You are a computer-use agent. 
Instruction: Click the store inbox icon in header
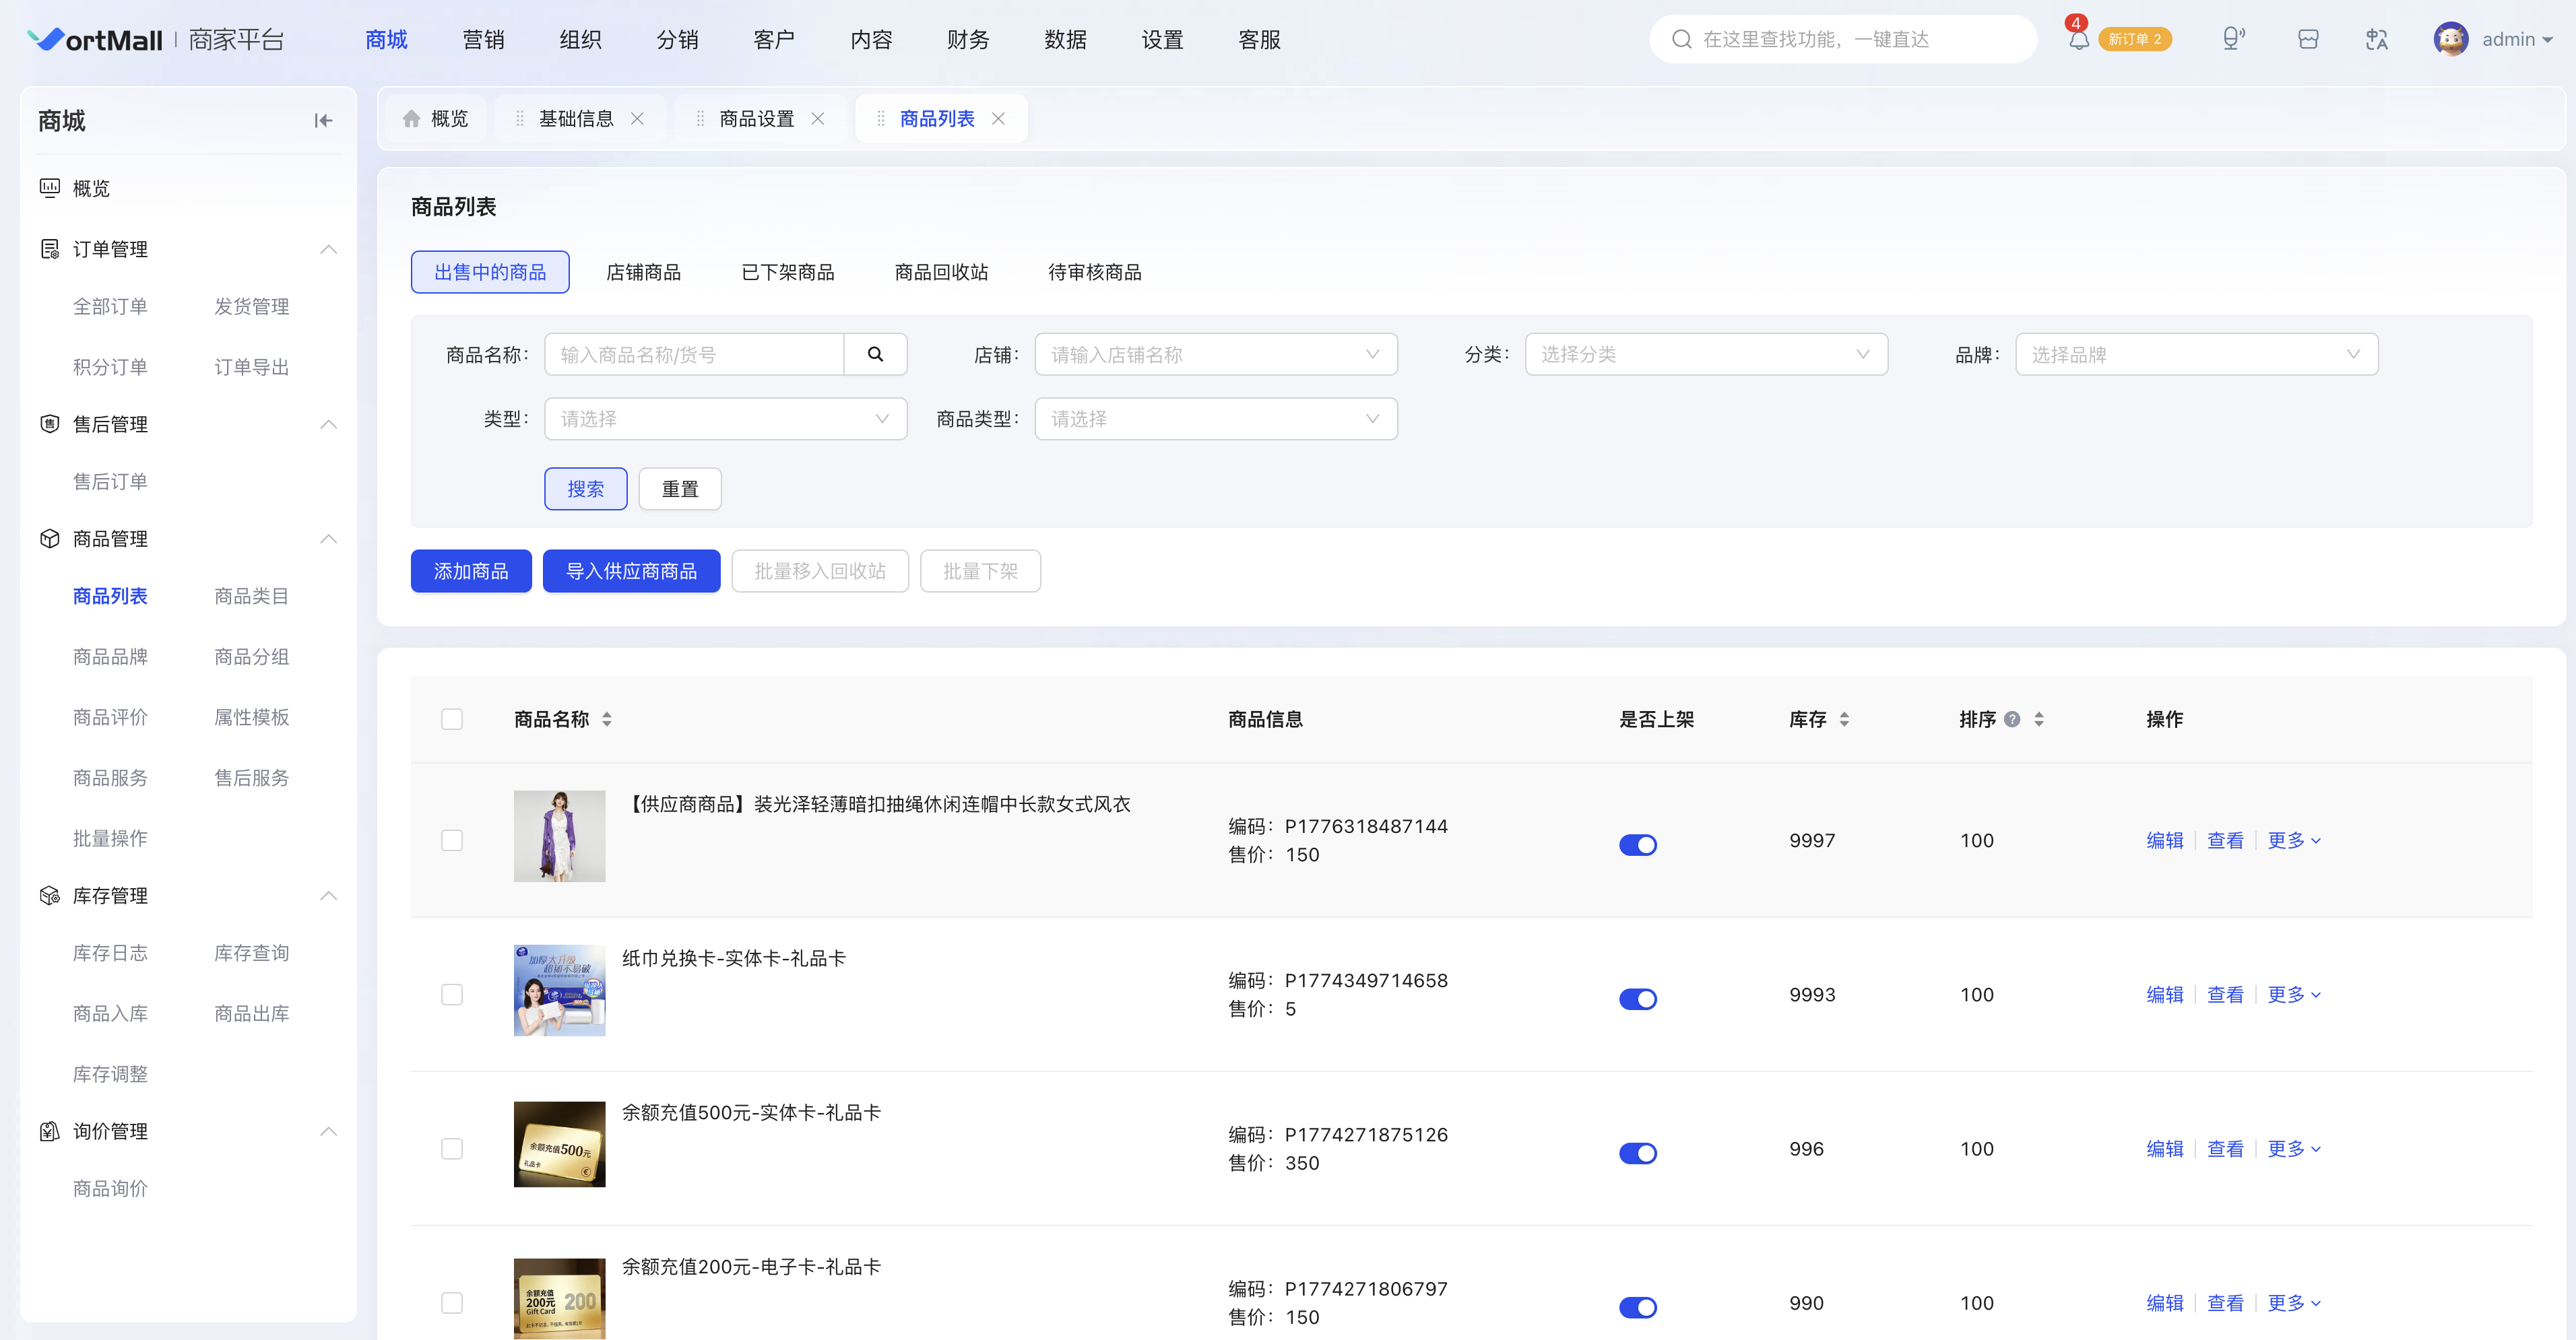click(x=2308, y=40)
